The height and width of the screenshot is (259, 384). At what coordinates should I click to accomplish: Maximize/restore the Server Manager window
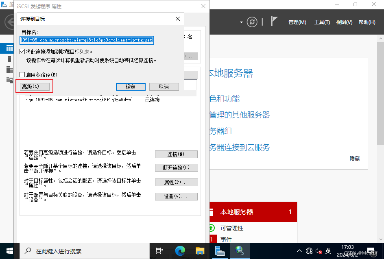[x=355, y=4]
